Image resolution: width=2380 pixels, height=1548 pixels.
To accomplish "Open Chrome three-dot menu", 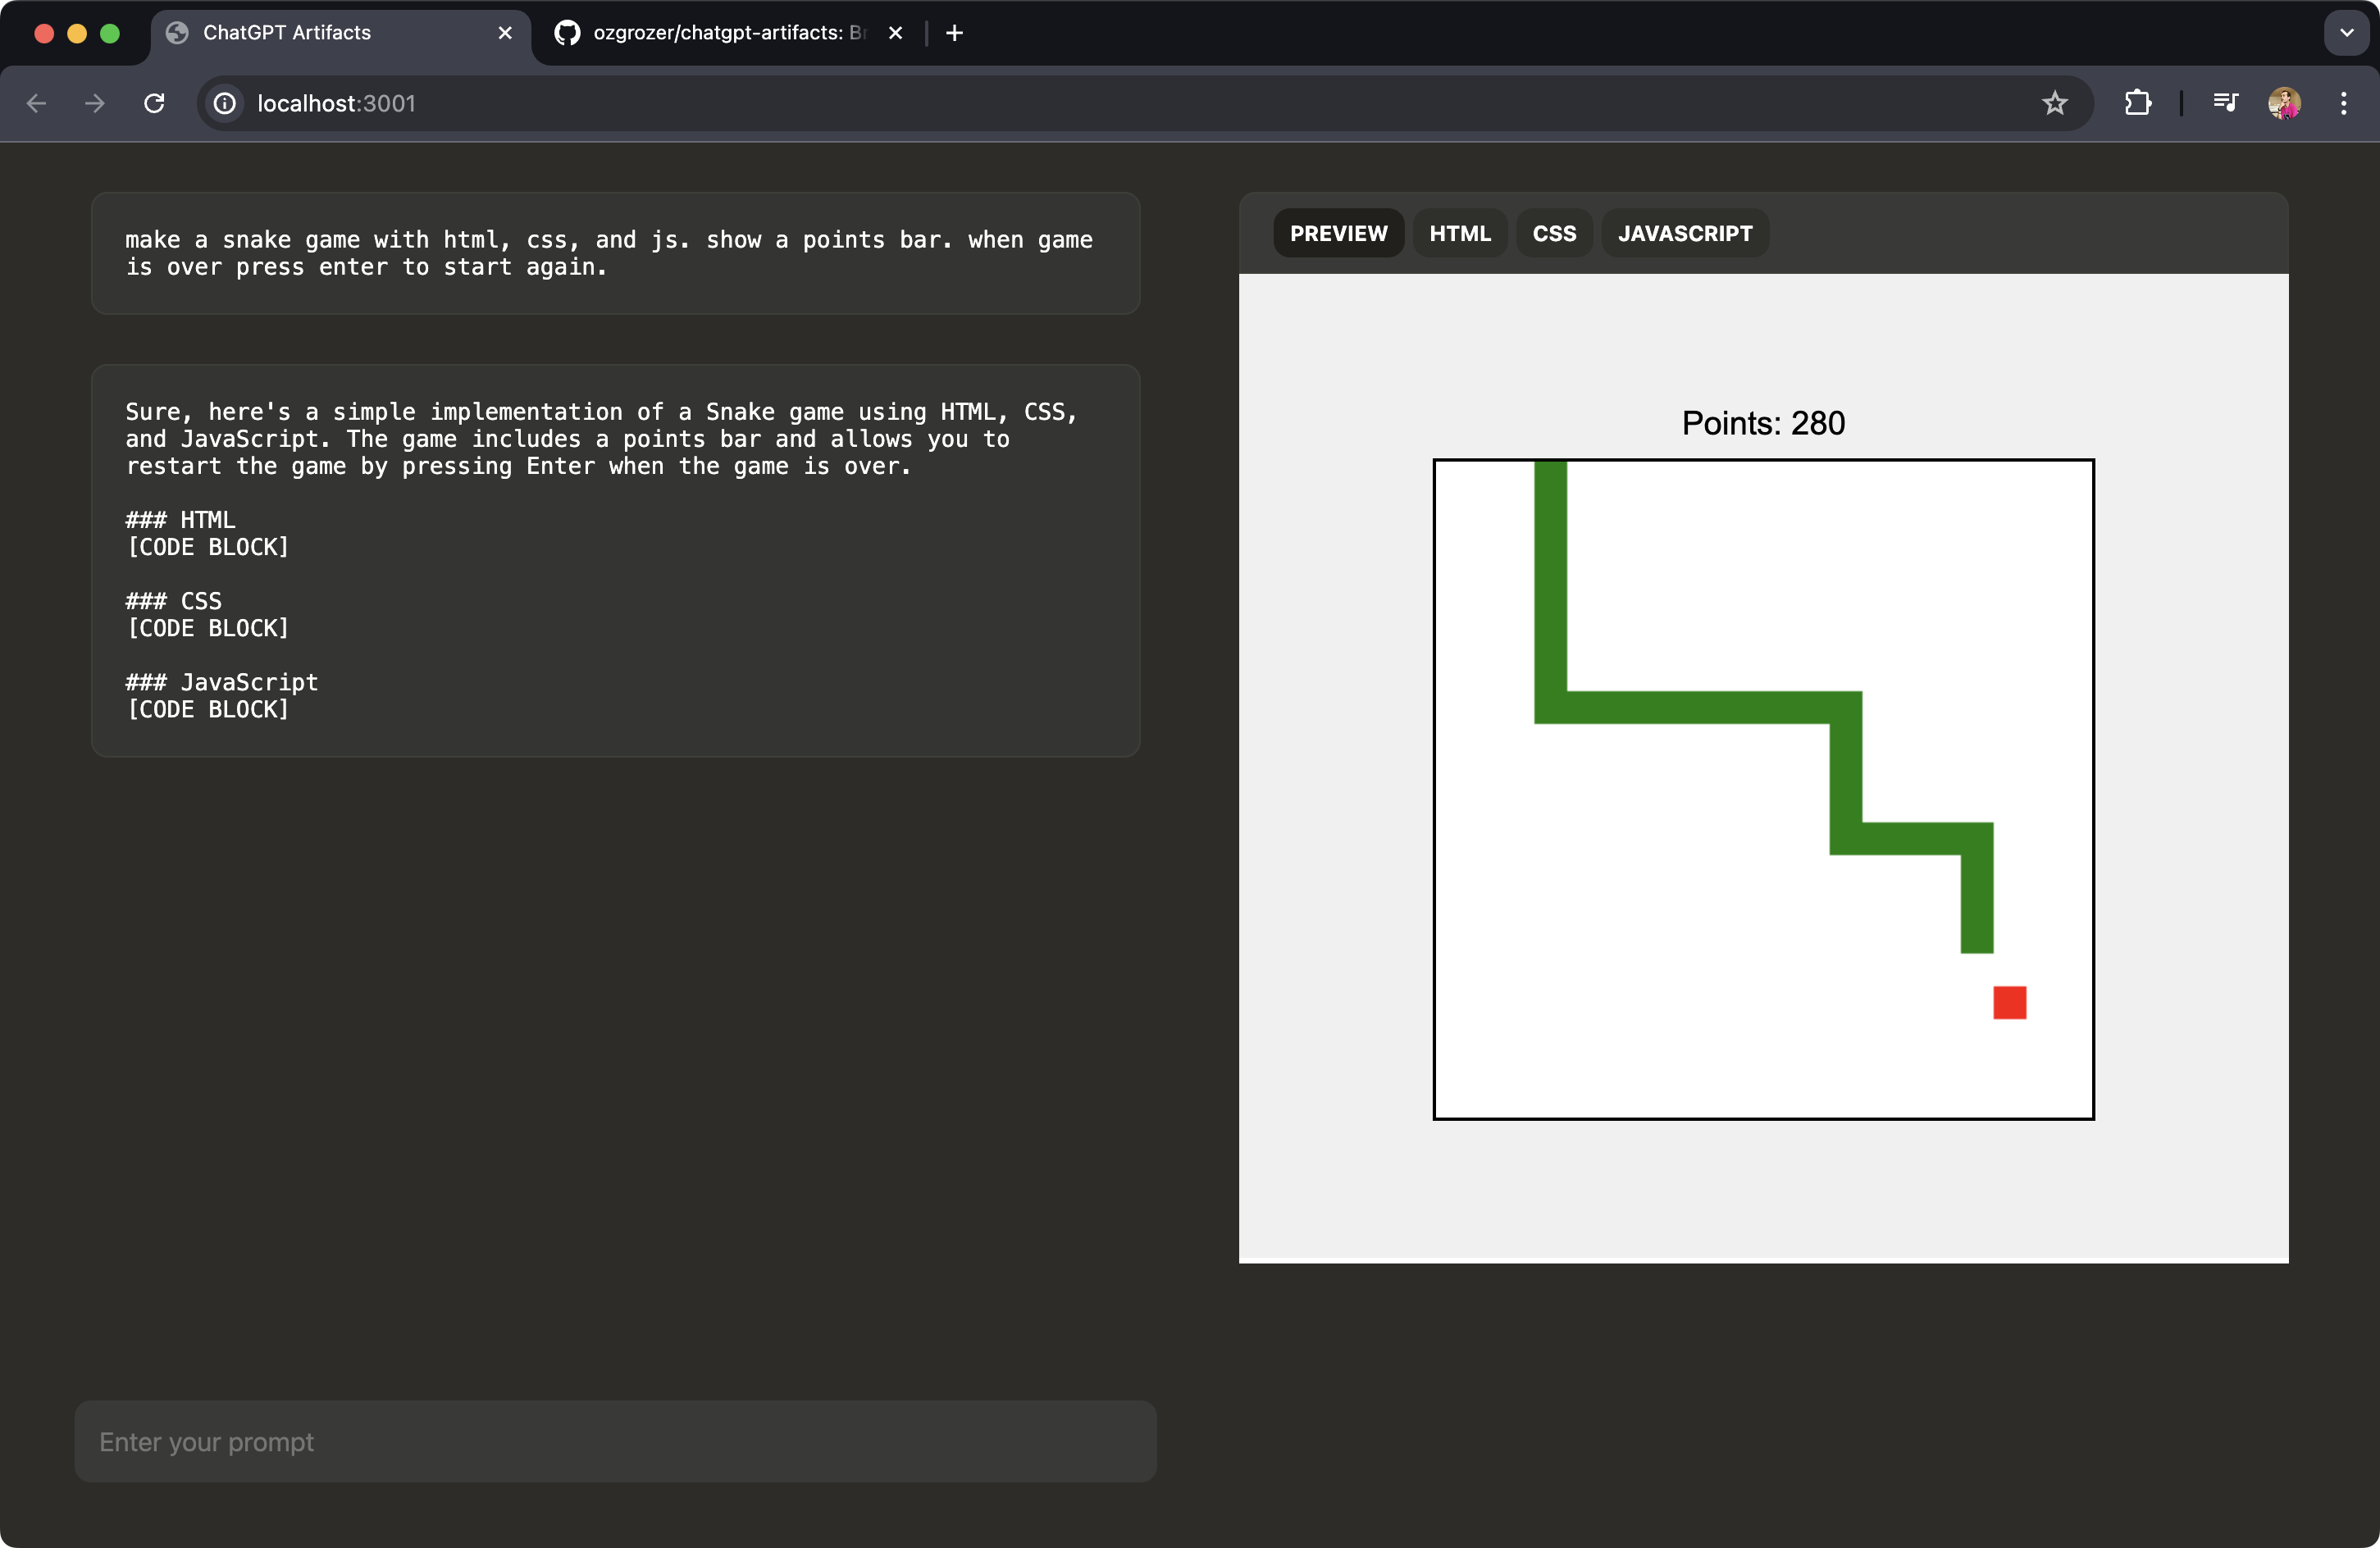I will [x=2343, y=103].
